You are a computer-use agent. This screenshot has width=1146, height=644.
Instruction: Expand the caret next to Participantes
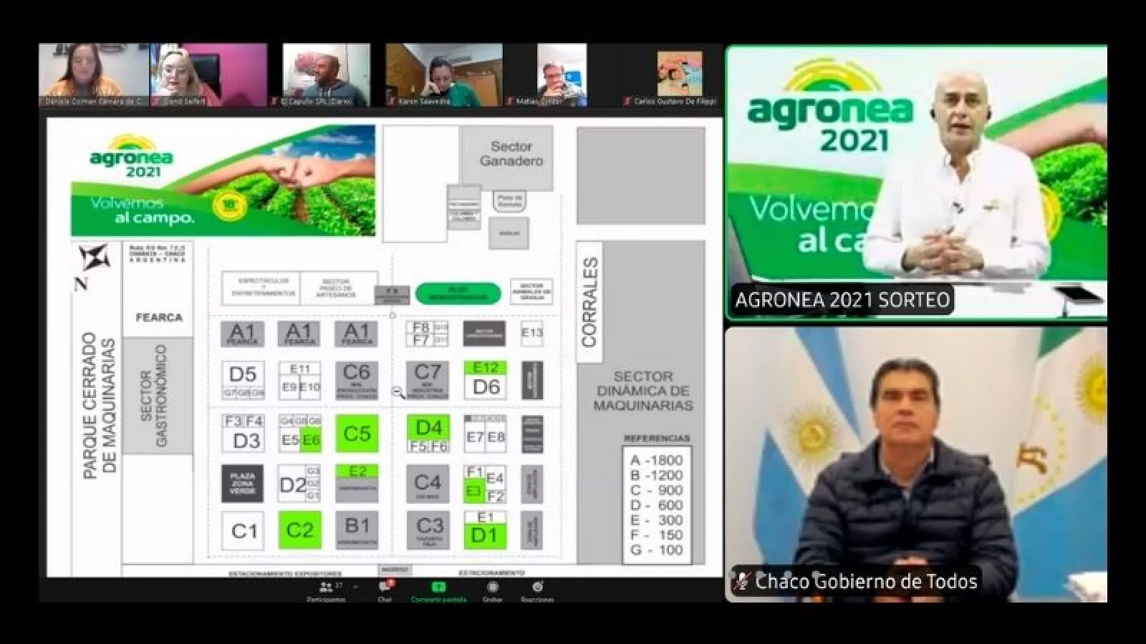(x=355, y=587)
